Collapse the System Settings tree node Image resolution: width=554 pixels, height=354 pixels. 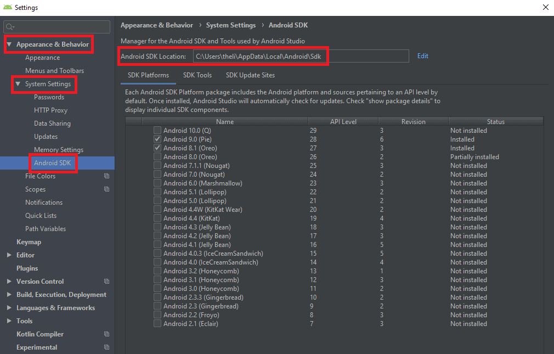click(18, 84)
